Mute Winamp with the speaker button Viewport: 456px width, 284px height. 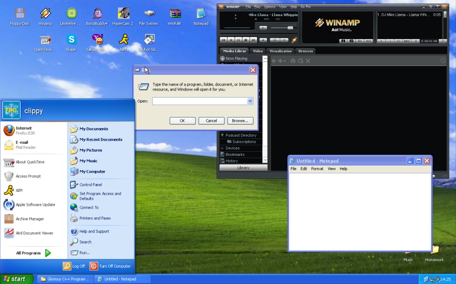click(x=263, y=28)
